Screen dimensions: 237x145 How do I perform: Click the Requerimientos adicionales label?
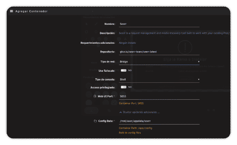[x=98, y=43]
